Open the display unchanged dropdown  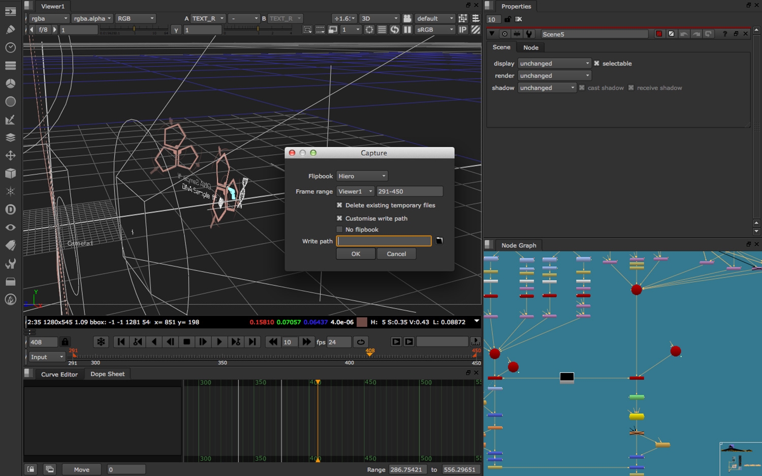[x=555, y=63]
